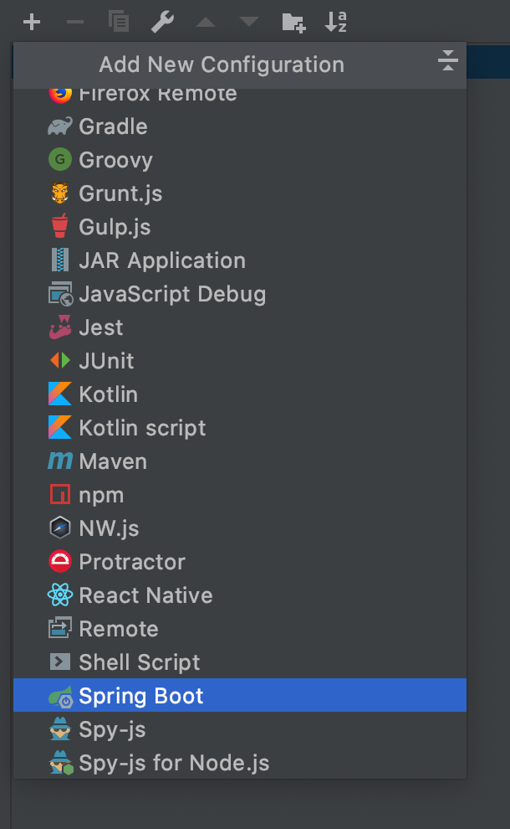Click the Gradle elephant icon
The width and height of the screenshot is (510, 829).
(60, 126)
